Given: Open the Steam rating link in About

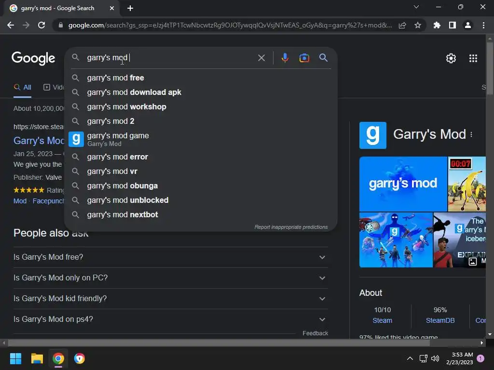Looking at the screenshot, I should coord(383,320).
